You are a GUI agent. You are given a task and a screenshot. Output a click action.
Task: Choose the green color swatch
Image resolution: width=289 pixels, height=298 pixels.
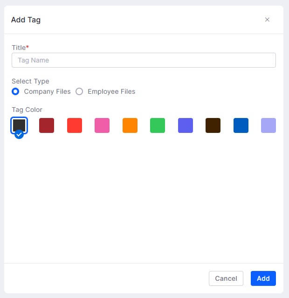pos(158,125)
